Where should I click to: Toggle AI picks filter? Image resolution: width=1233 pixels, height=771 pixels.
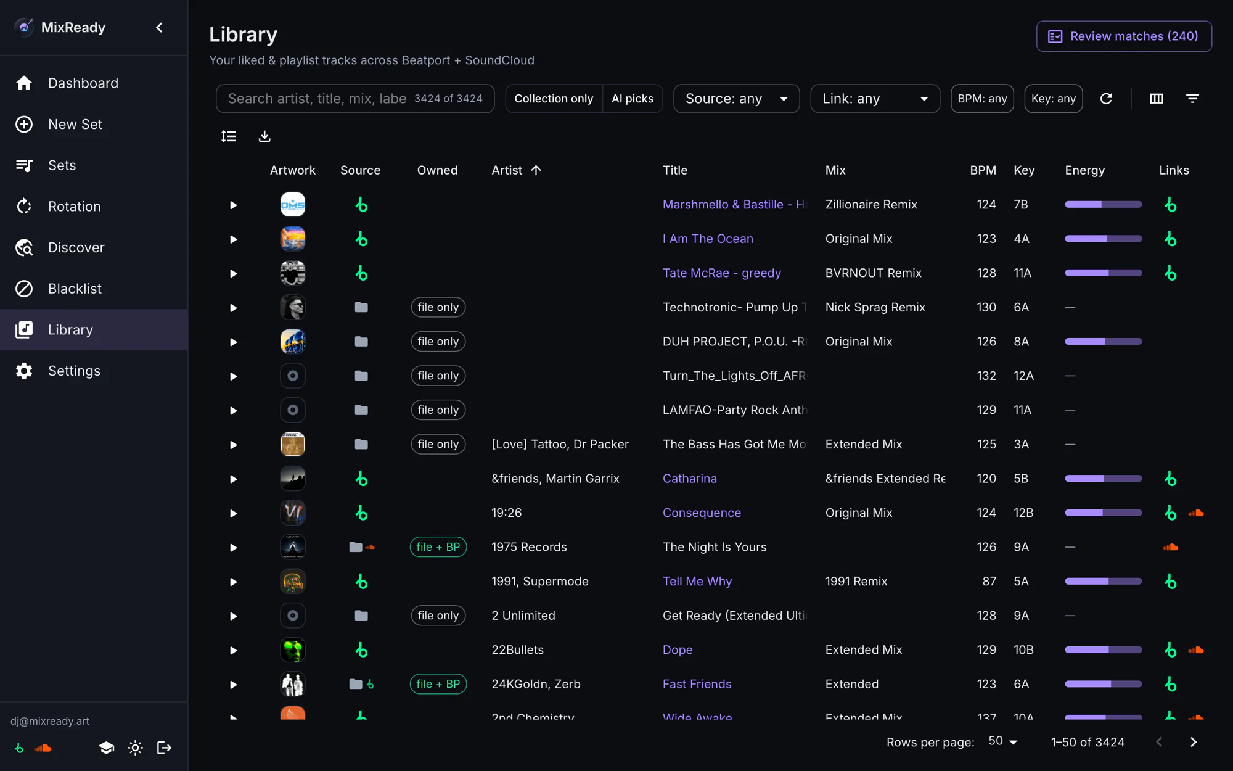coord(633,99)
